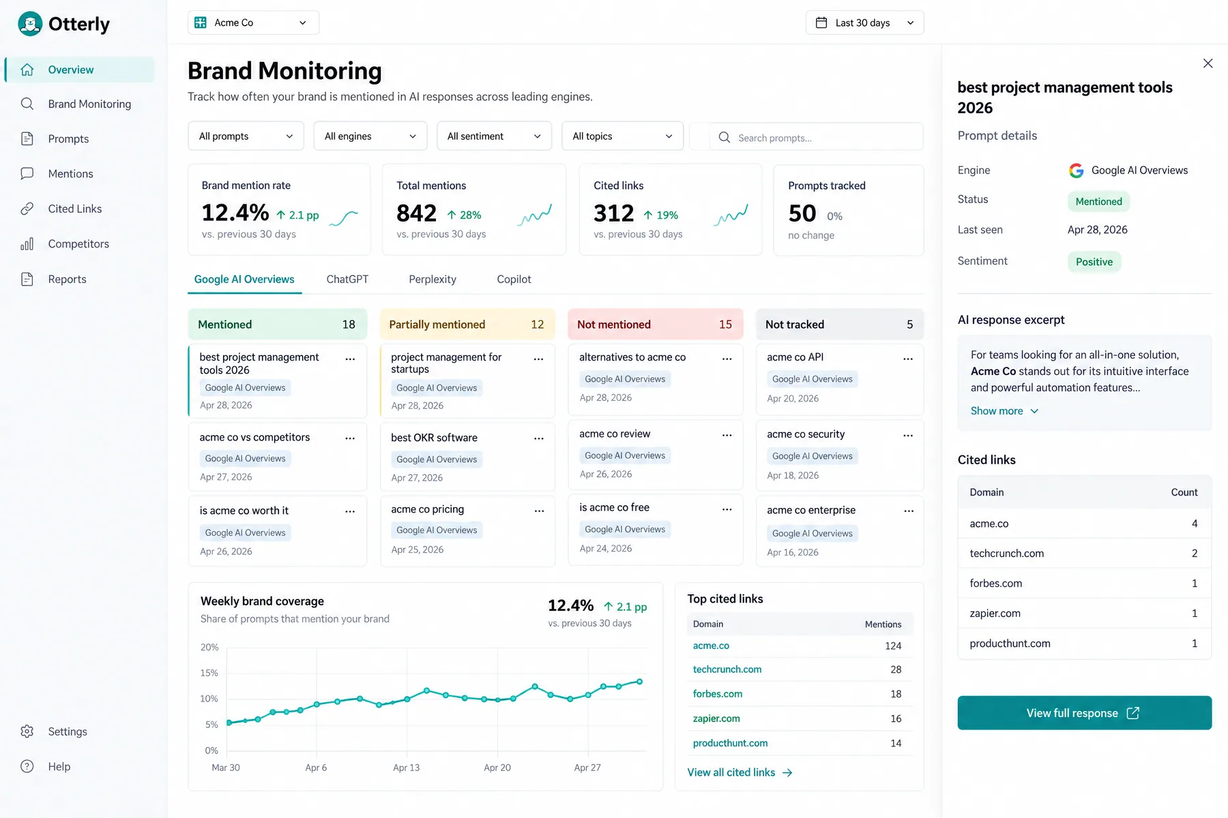The height and width of the screenshot is (818, 1228).
Task: Open the three-dot menu on 'acme co API' card
Action: (908, 359)
